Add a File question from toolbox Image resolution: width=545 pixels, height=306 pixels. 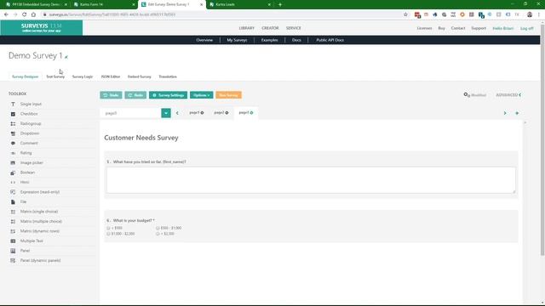click(23, 201)
